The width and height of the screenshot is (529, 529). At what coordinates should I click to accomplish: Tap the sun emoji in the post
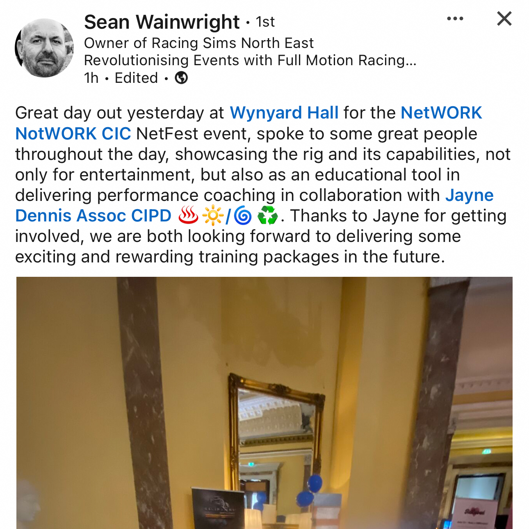pyautogui.click(x=213, y=215)
